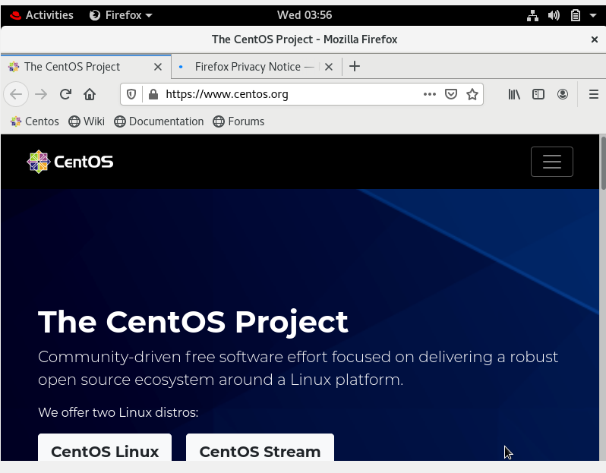The image size is (606, 473).
Task: Open the Documentation bookmark
Action: [159, 121]
